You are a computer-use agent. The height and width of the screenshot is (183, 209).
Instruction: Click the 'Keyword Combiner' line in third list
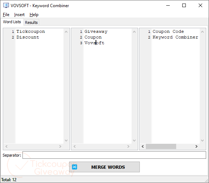(175, 37)
